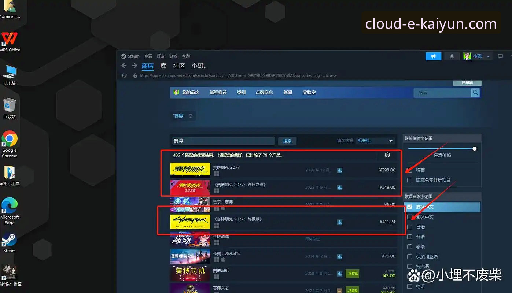The image size is (512, 293).
Task: Click the review thumbs icon on the ¥298.00 row
Action: [x=340, y=170]
